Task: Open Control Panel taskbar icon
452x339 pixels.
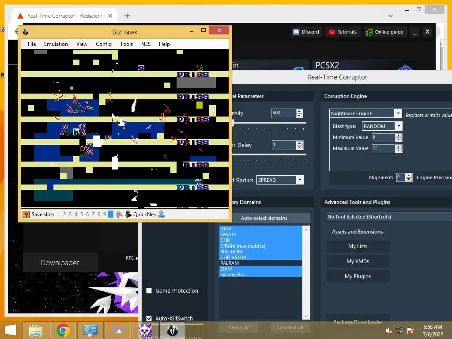Action: point(90,330)
